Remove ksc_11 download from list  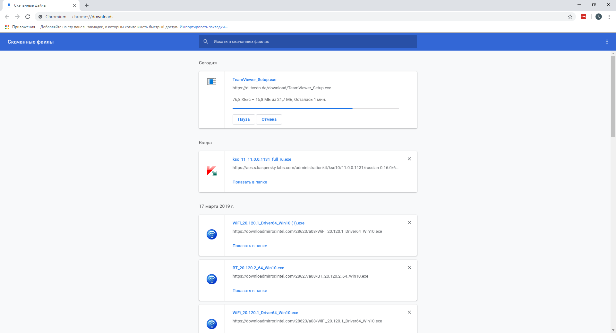pos(409,159)
